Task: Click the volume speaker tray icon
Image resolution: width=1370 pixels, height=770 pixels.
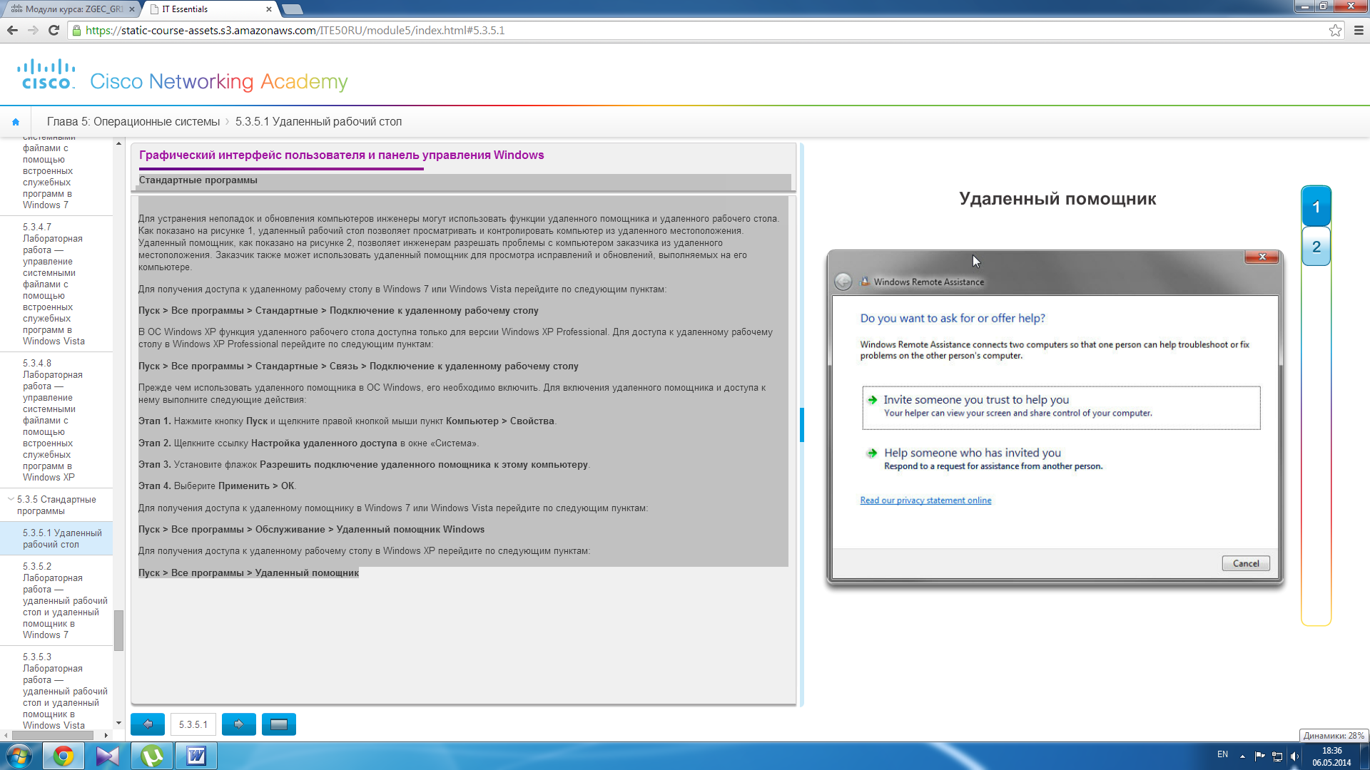Action: point(1294,756)
